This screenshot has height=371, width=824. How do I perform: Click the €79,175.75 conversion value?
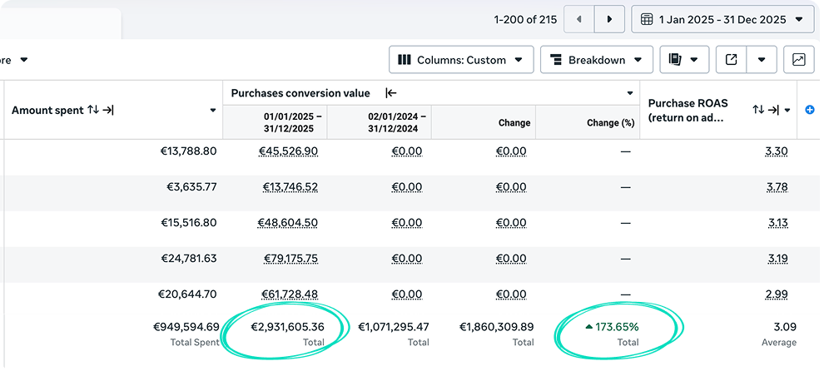[x=290, y=259]
